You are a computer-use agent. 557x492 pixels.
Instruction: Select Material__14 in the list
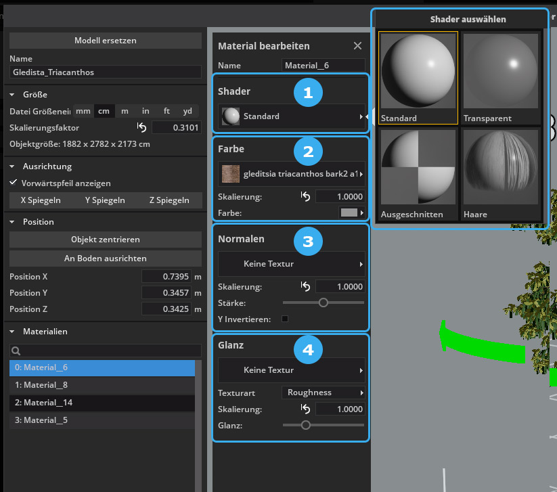102,403
